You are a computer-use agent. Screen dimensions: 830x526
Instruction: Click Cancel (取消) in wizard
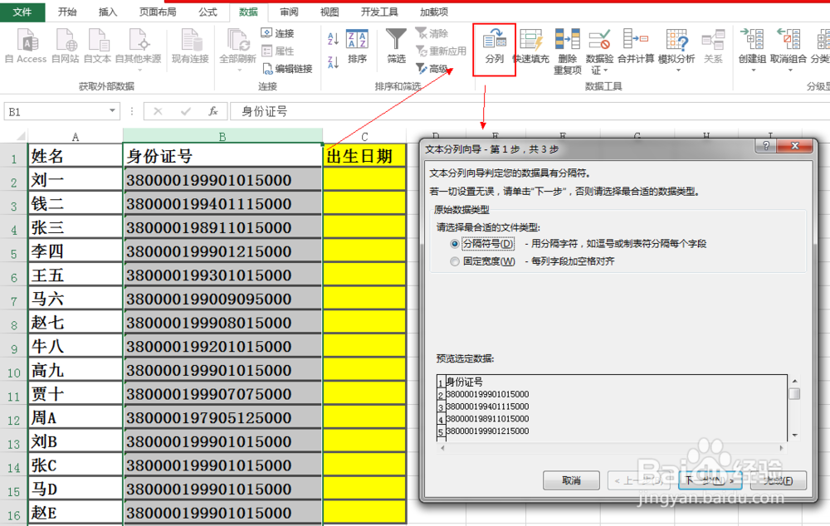pos(571,480)
